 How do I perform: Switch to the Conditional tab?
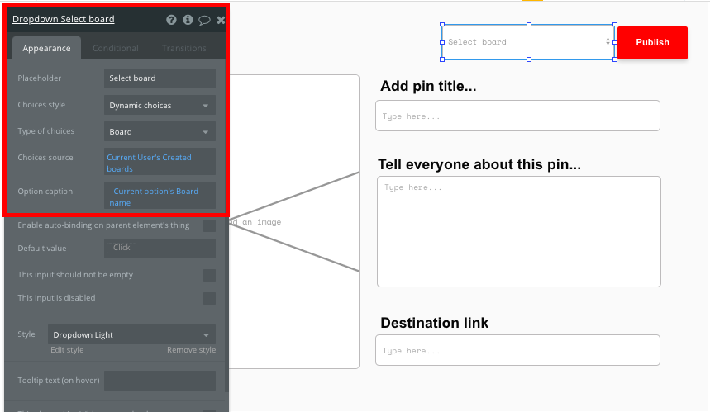pyautogui.click(x=116, y=48)
